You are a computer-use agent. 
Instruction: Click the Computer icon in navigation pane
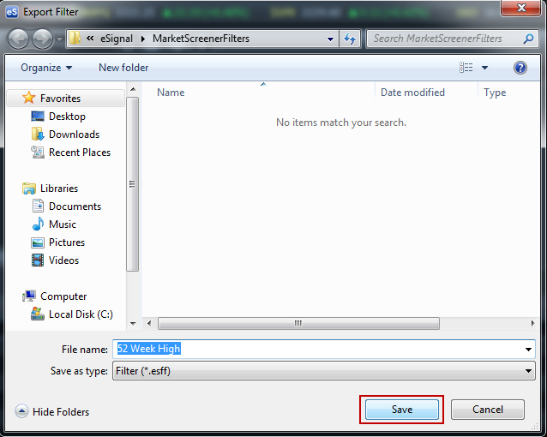[28, 296]
